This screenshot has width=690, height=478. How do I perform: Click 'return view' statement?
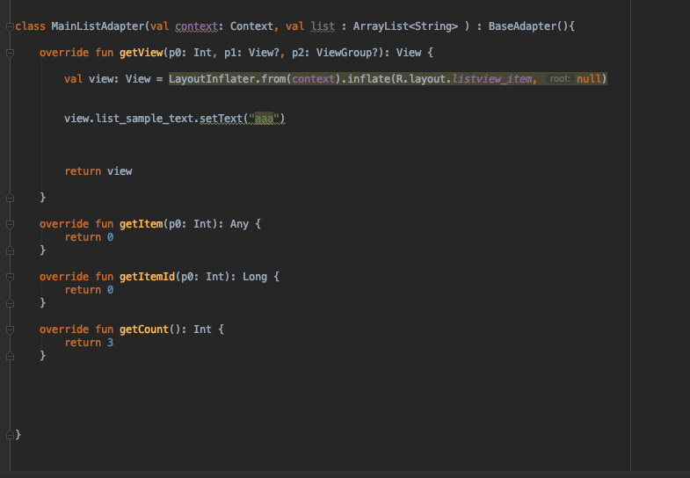pyautogui.click(x=98, y=171)
